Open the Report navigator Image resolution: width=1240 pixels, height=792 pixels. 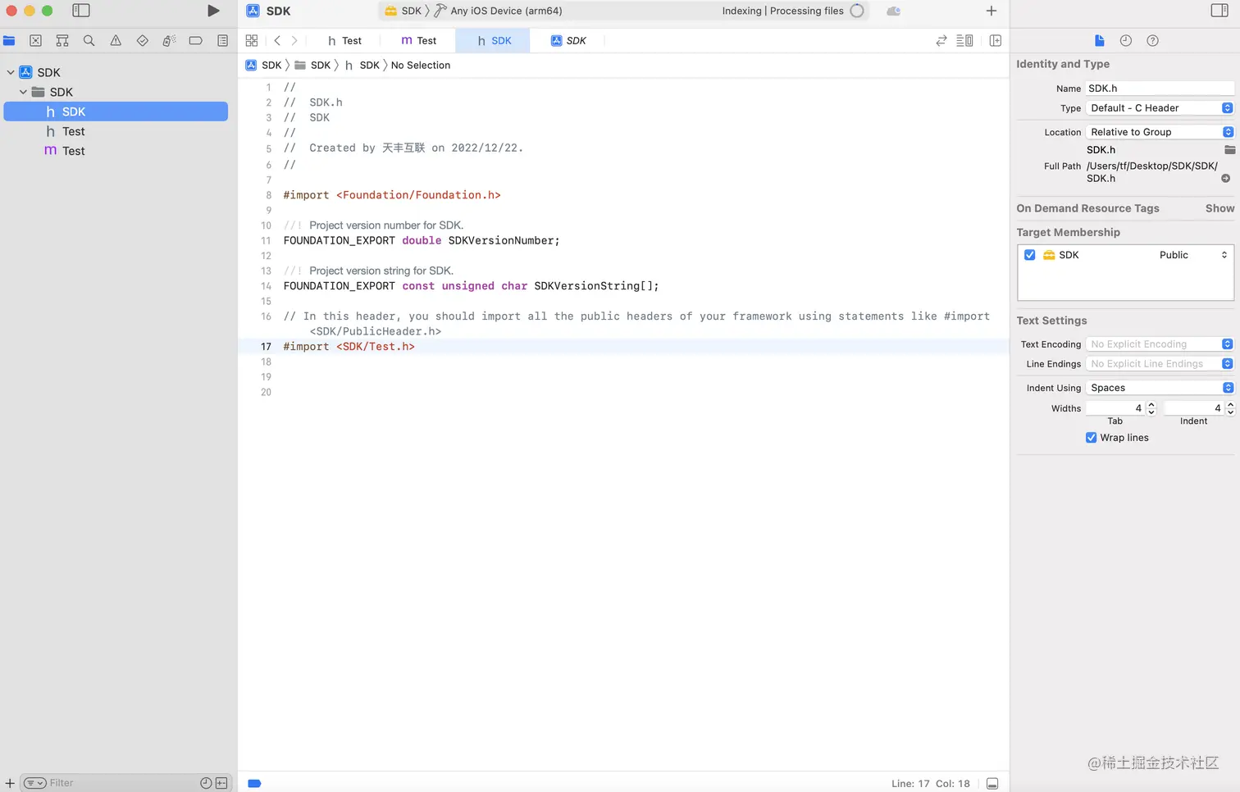tap(222, 40)
